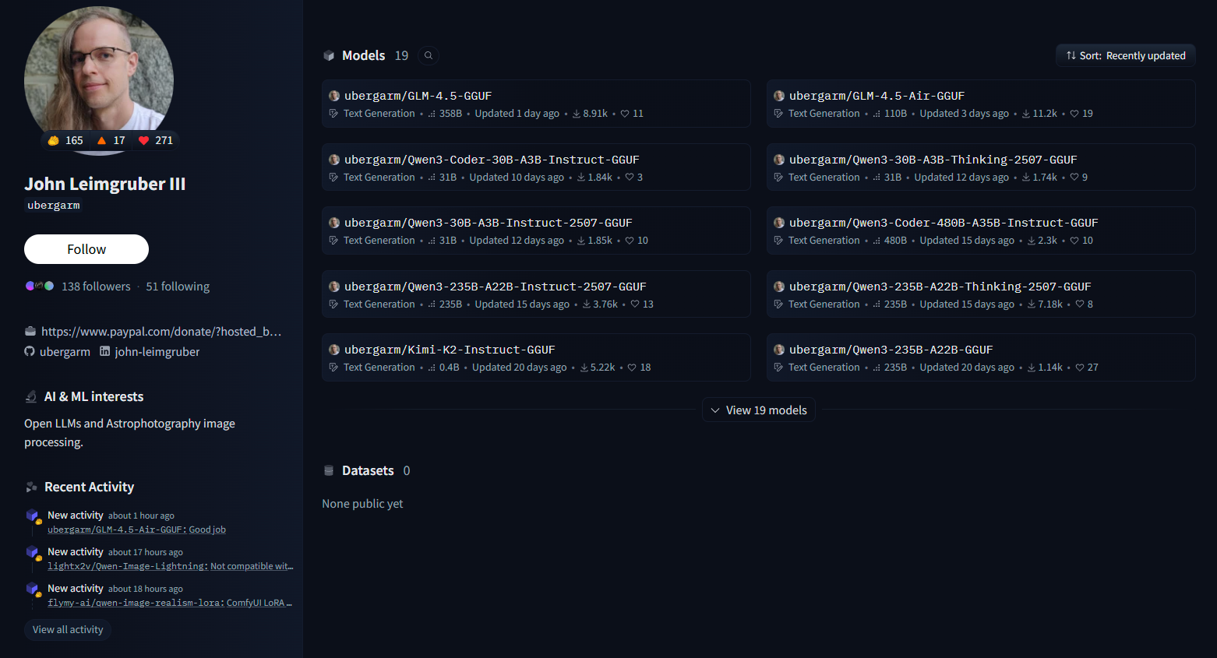Click the parameter size icon next to 480B
The height and width of the screenshot is (658, 1217).
(x=877, y=241)
